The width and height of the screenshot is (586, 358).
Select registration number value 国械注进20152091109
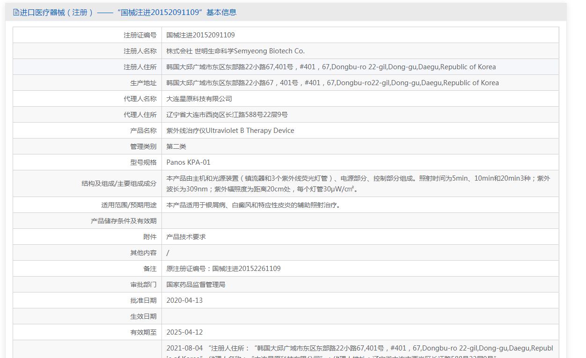tap(201, 35)
